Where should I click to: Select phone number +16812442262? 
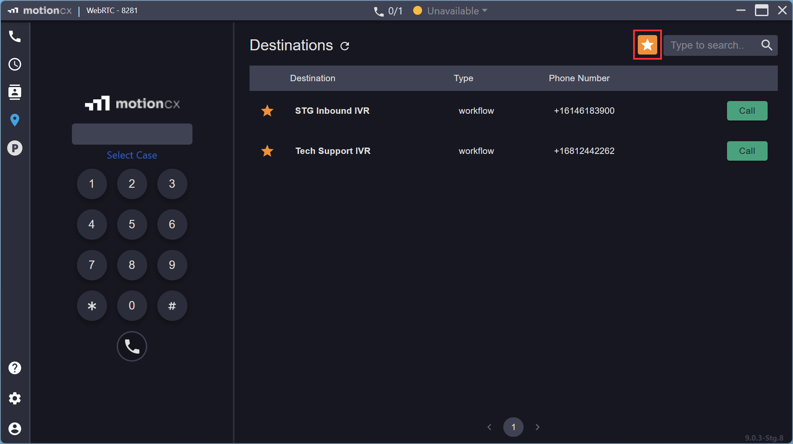[x=584, y=151]
